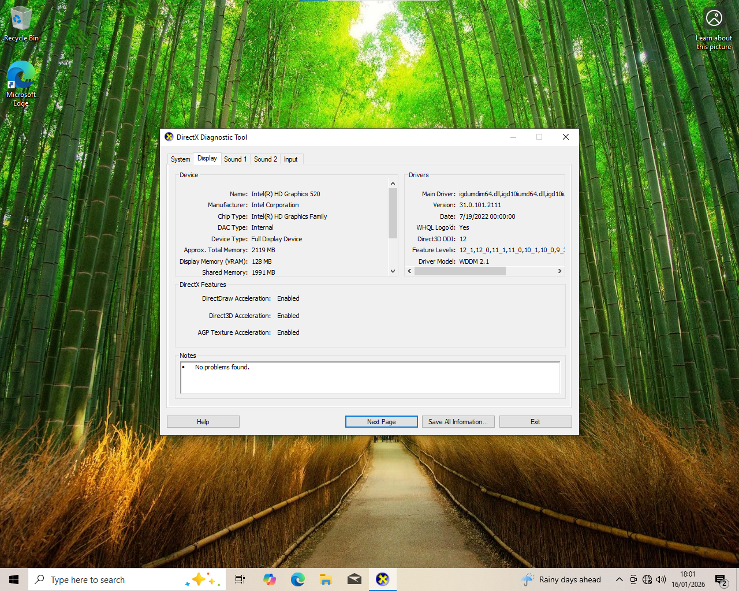Open the notifications icon showing 2 alerts
Image resolution: width=739 pixels, height=591 pixels.
[721, 579]
